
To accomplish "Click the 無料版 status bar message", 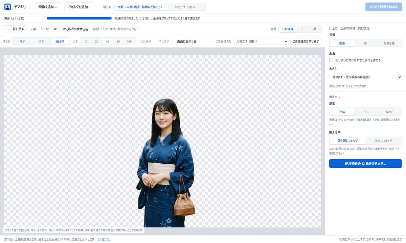I will [x=49, y=239].
